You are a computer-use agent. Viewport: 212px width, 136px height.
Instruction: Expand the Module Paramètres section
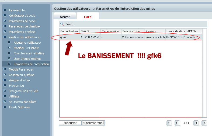[5, 69]
